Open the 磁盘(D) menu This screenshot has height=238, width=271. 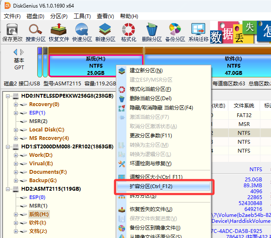(x=36, y=16)
